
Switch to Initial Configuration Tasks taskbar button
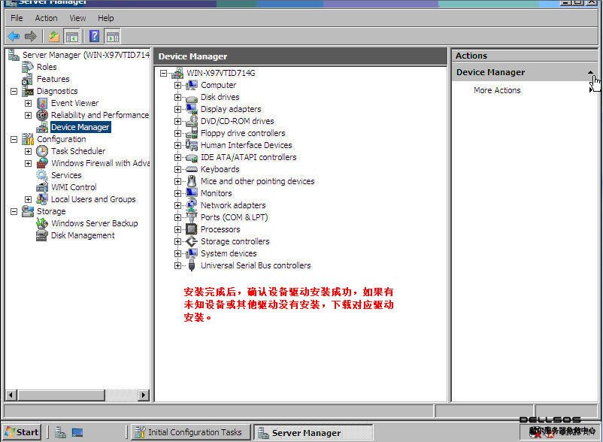coord(191,432)
